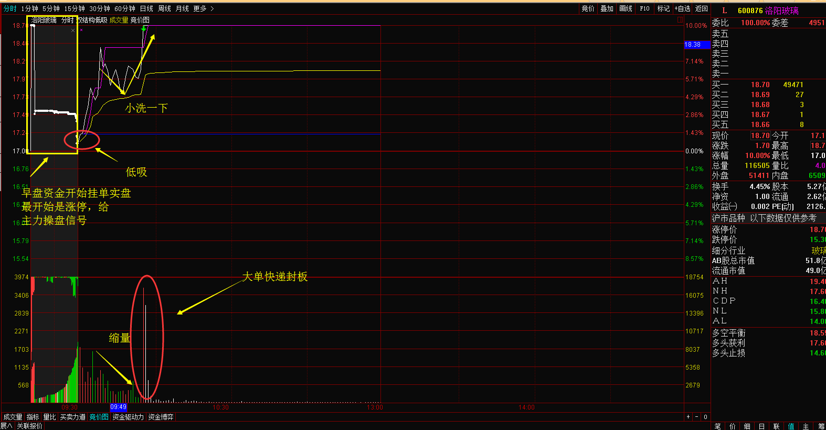
Task: Select the 60分钟 period
Action: (124, 8)
